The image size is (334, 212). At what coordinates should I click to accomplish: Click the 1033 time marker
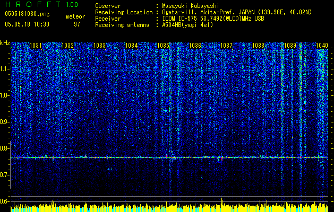coord(99,46)
